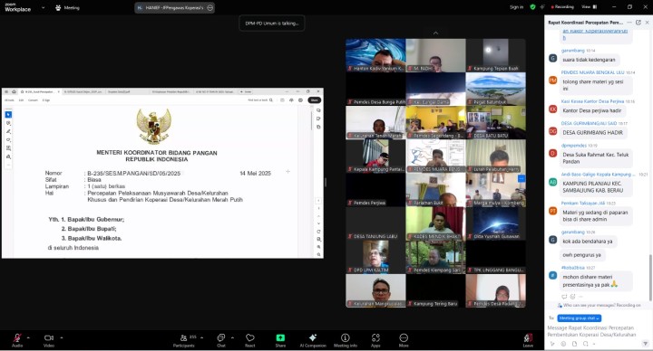Image resolution: width=653 pixels, height=351 pixels.
Task: Click the chat message input field
Action: click(591, 331)
